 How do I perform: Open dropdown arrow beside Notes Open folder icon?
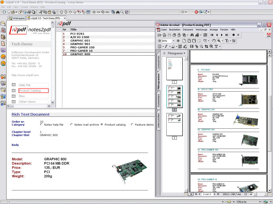pyautogui.click(x=17, y=12)
